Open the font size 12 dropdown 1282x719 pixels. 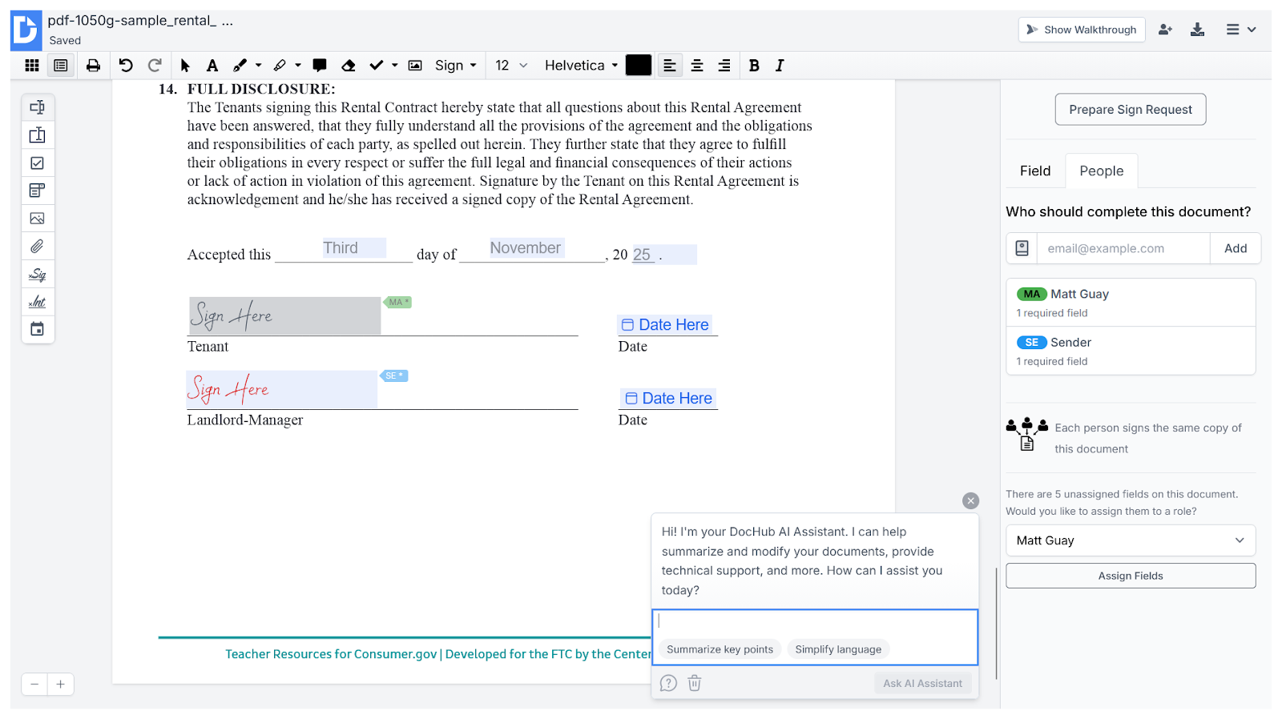pos(511,66)
